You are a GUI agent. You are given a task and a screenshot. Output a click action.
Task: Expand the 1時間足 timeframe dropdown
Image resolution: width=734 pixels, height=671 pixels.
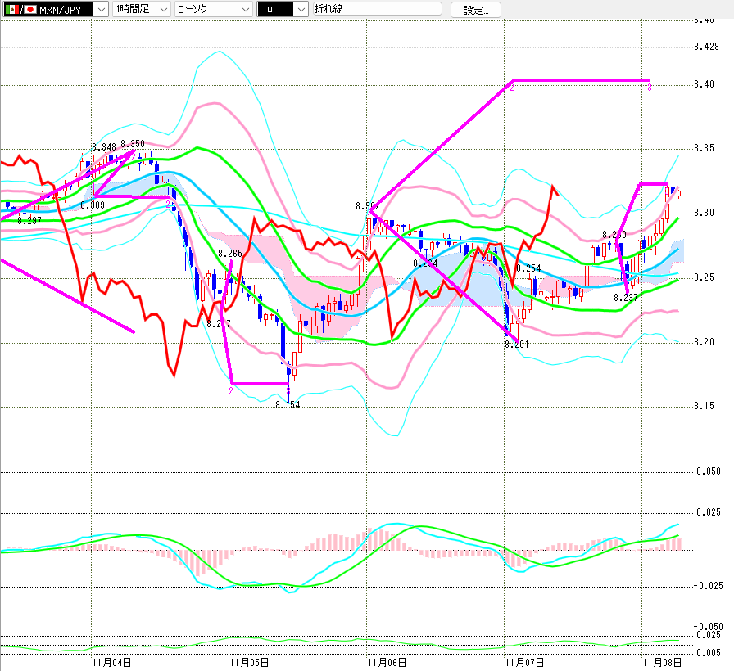[163, 10]
